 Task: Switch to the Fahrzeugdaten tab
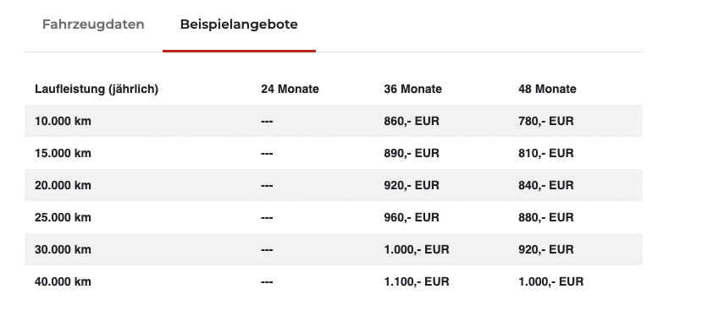pos(93,25)
